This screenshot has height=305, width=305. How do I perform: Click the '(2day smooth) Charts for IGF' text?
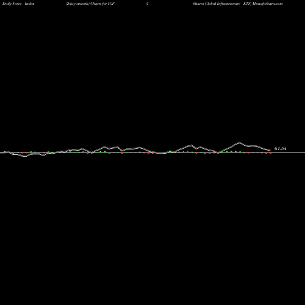pos(90,4)
